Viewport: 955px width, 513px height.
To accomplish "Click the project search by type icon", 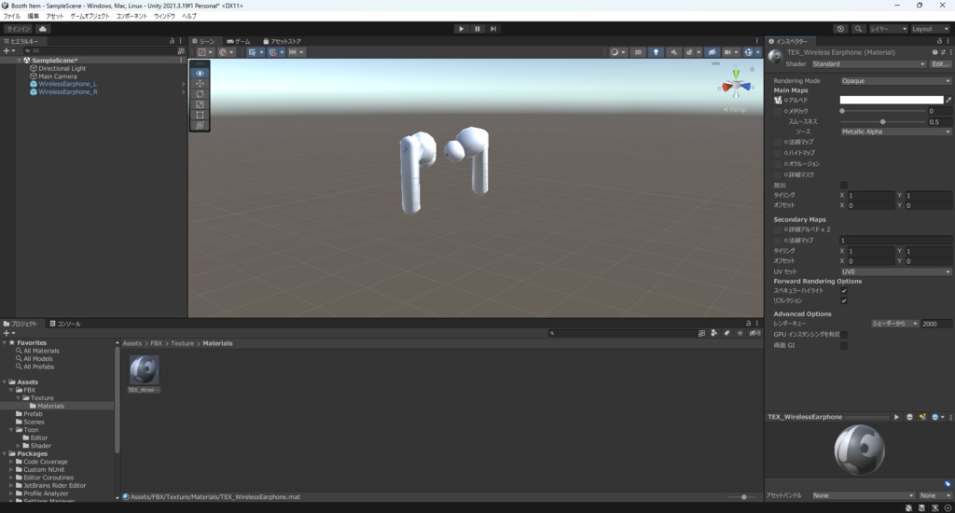I will tap(713, 333).
